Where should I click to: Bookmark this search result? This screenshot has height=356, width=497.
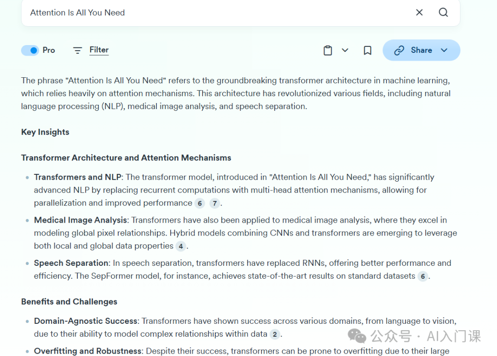coord(367,50)
